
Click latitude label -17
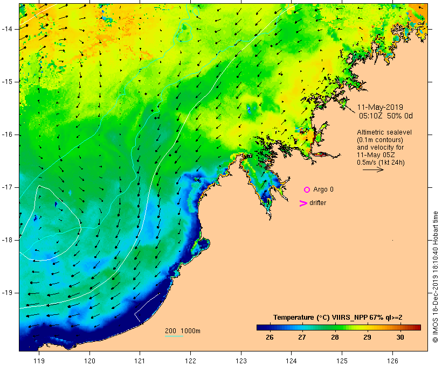pos(7,187)
